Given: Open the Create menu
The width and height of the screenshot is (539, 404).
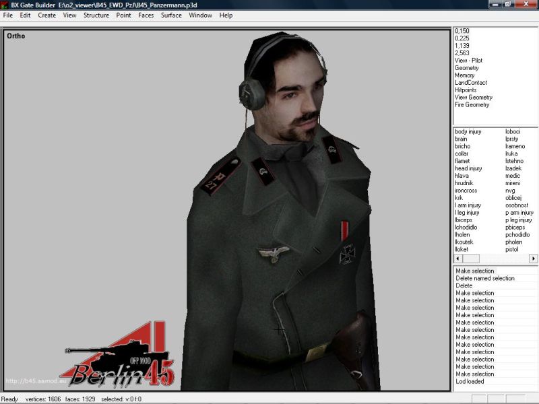Looking at the screenshot, I should point(46,15).
